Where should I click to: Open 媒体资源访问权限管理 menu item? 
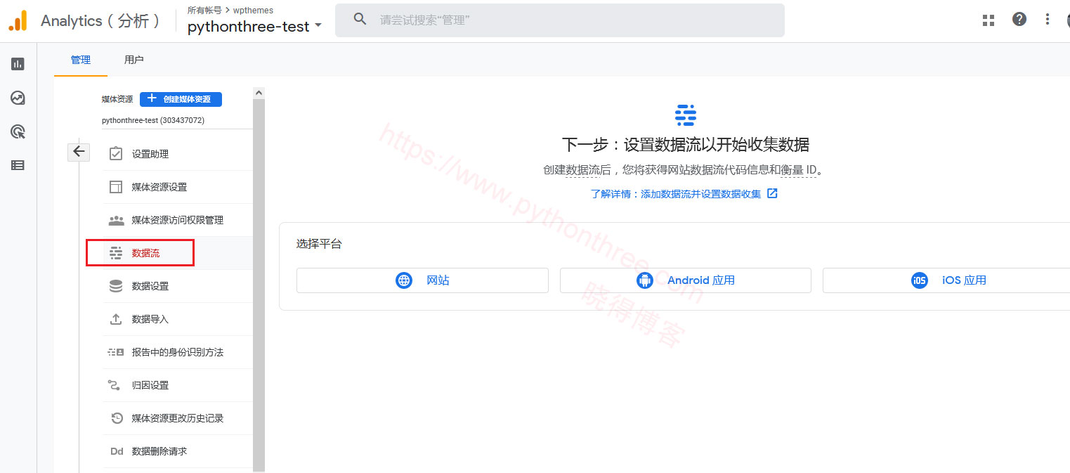click(x=178, y=220)
